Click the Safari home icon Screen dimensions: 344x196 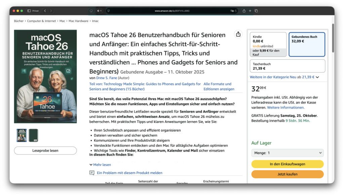[91, 11]
